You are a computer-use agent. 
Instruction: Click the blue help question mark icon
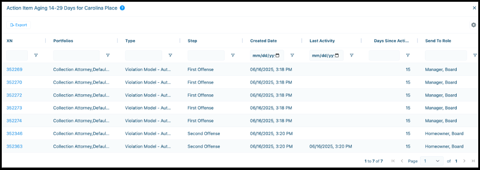(x=122, y=8)
